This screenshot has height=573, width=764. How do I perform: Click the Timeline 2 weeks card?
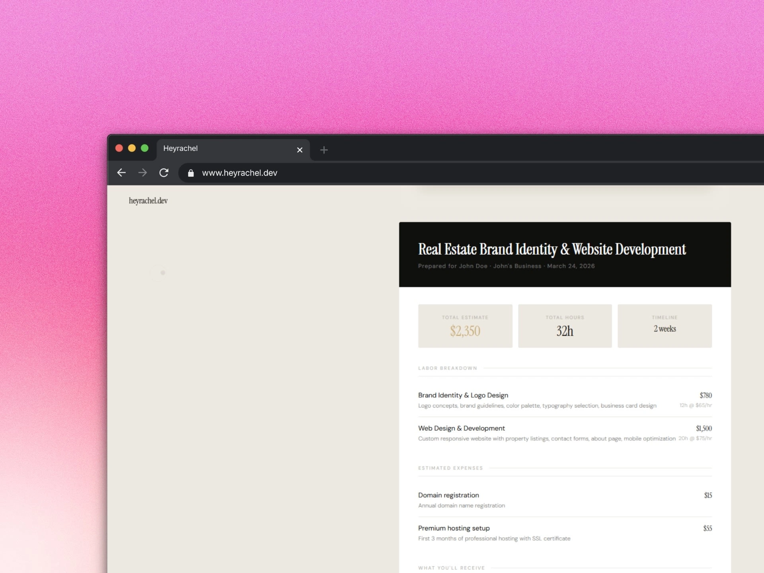[x=665, y=326]
